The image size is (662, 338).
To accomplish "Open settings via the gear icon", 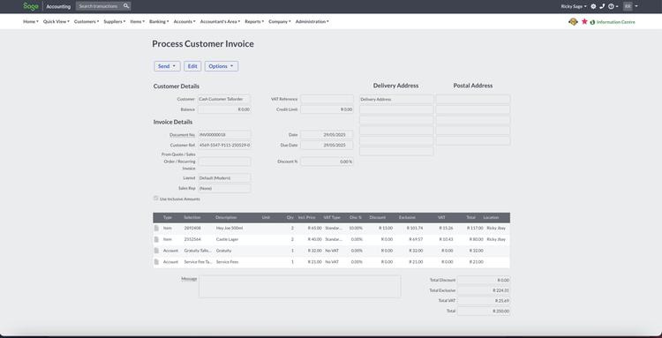I will coord(593,6).
